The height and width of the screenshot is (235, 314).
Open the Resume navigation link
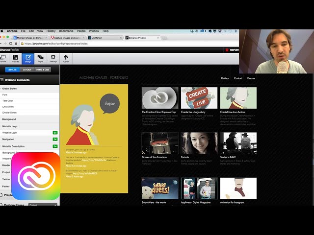[251, 78]
